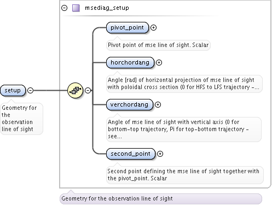Click the horchordang angle description annotation
Viewport: 272px width, 206px height.
(x=184, y=84)
